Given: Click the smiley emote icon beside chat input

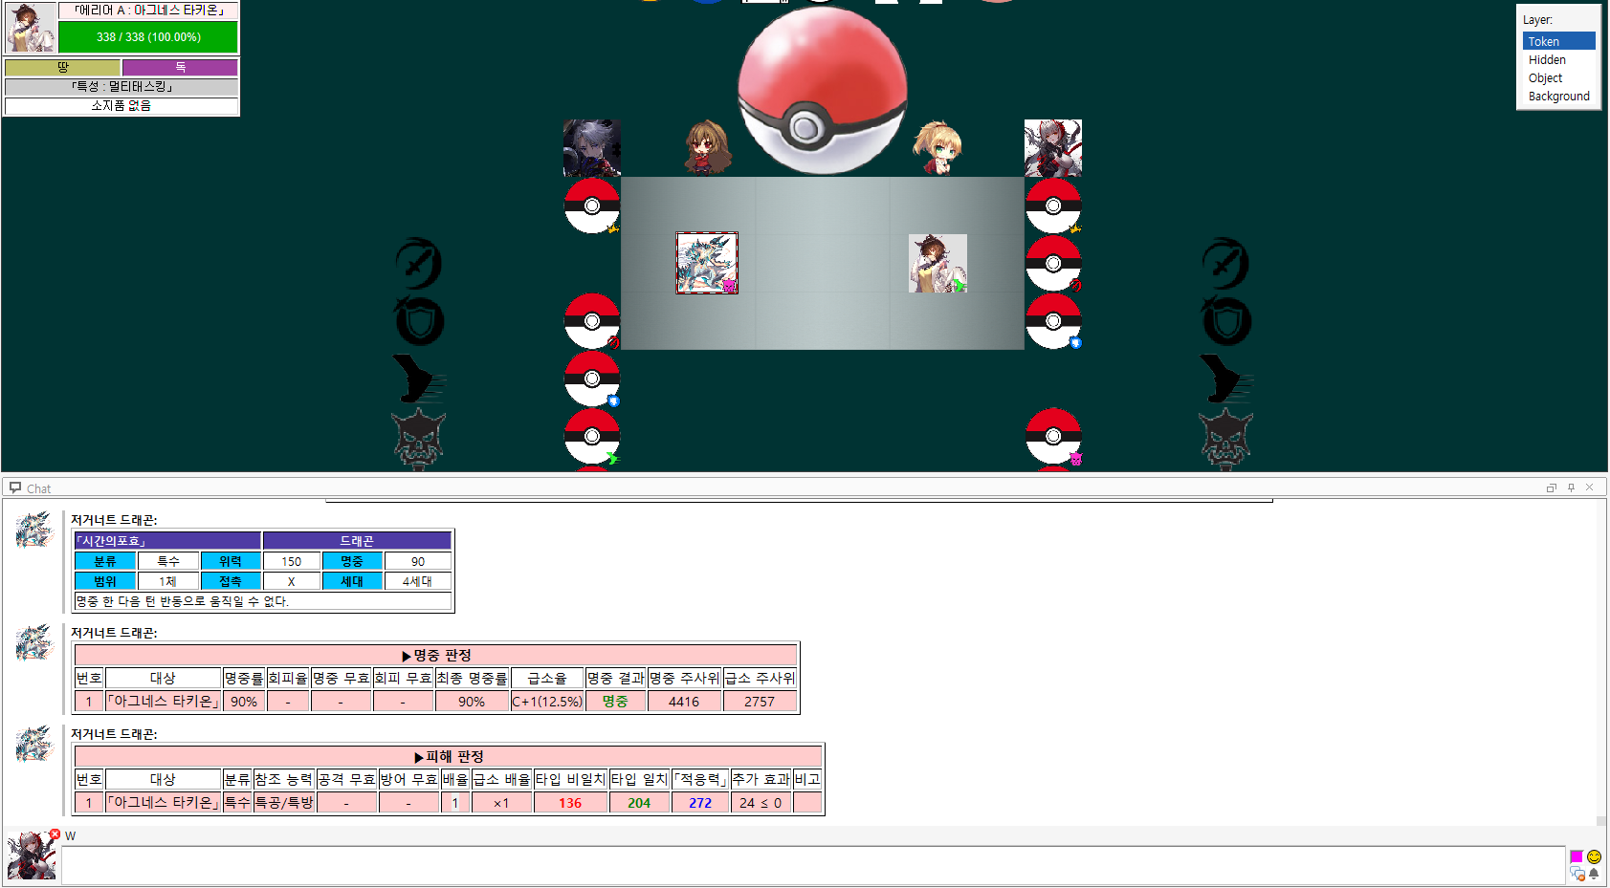Looking at the screenshot, I should [x=1594, y=856].
